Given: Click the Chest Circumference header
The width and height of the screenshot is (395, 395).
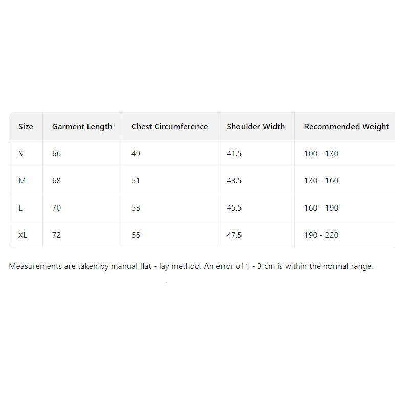Looking at the screenshot, I should [x=169, y=126].
